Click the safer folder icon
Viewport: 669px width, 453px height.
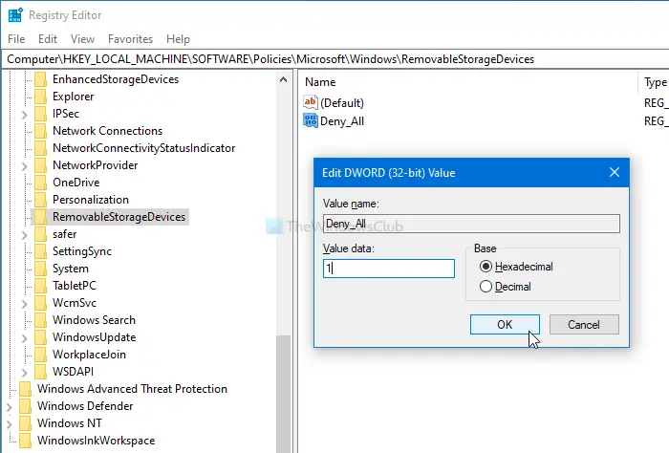(x=40, y=234)
